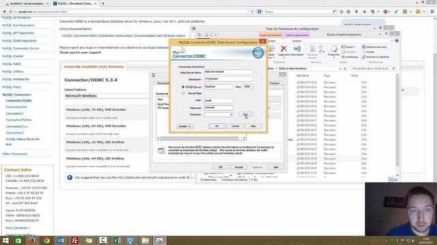Click the Explorer search box

(x=373, y=69)
